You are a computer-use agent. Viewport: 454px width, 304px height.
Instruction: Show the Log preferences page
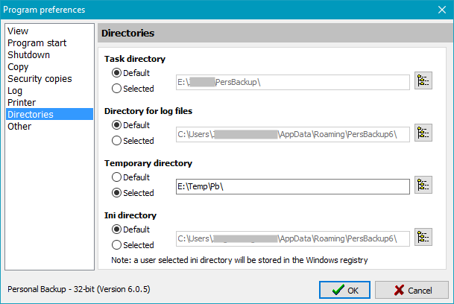[15, 91]
